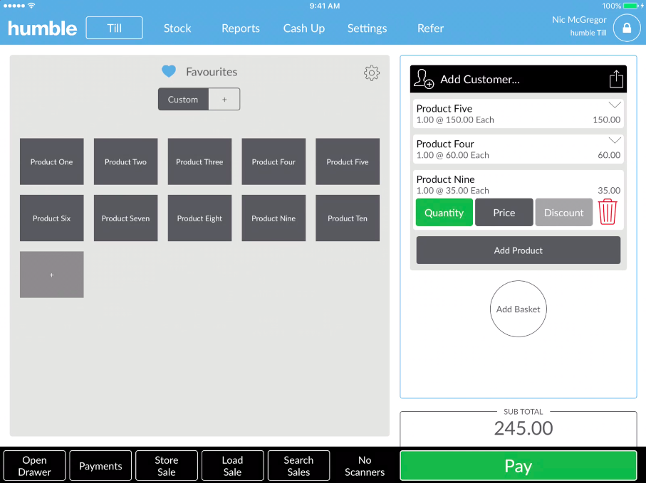Open Favourites settings gear icon
The height and width of the screenshot is (483, 646).
coord(371,73)
